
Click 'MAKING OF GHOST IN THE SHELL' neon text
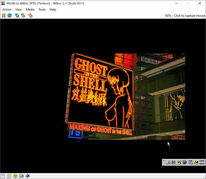tap(101, 130)
